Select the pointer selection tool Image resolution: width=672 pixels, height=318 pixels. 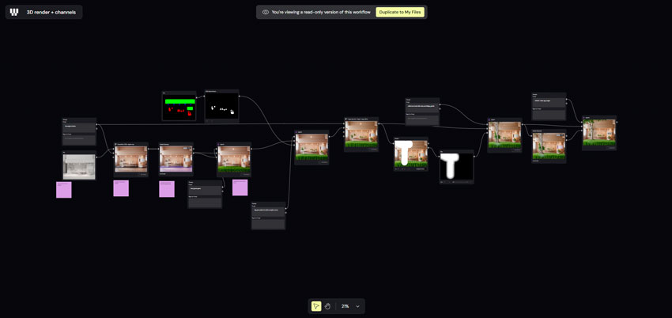(x=316, y=306)
